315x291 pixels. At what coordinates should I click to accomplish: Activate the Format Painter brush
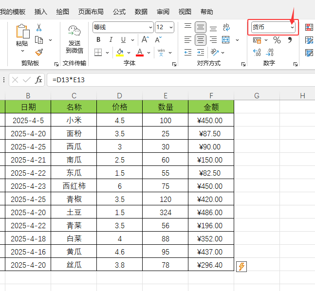point(39,52)
